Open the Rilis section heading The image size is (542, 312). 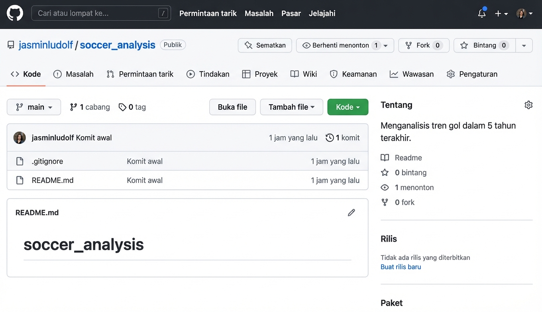[x=389, y=239]
